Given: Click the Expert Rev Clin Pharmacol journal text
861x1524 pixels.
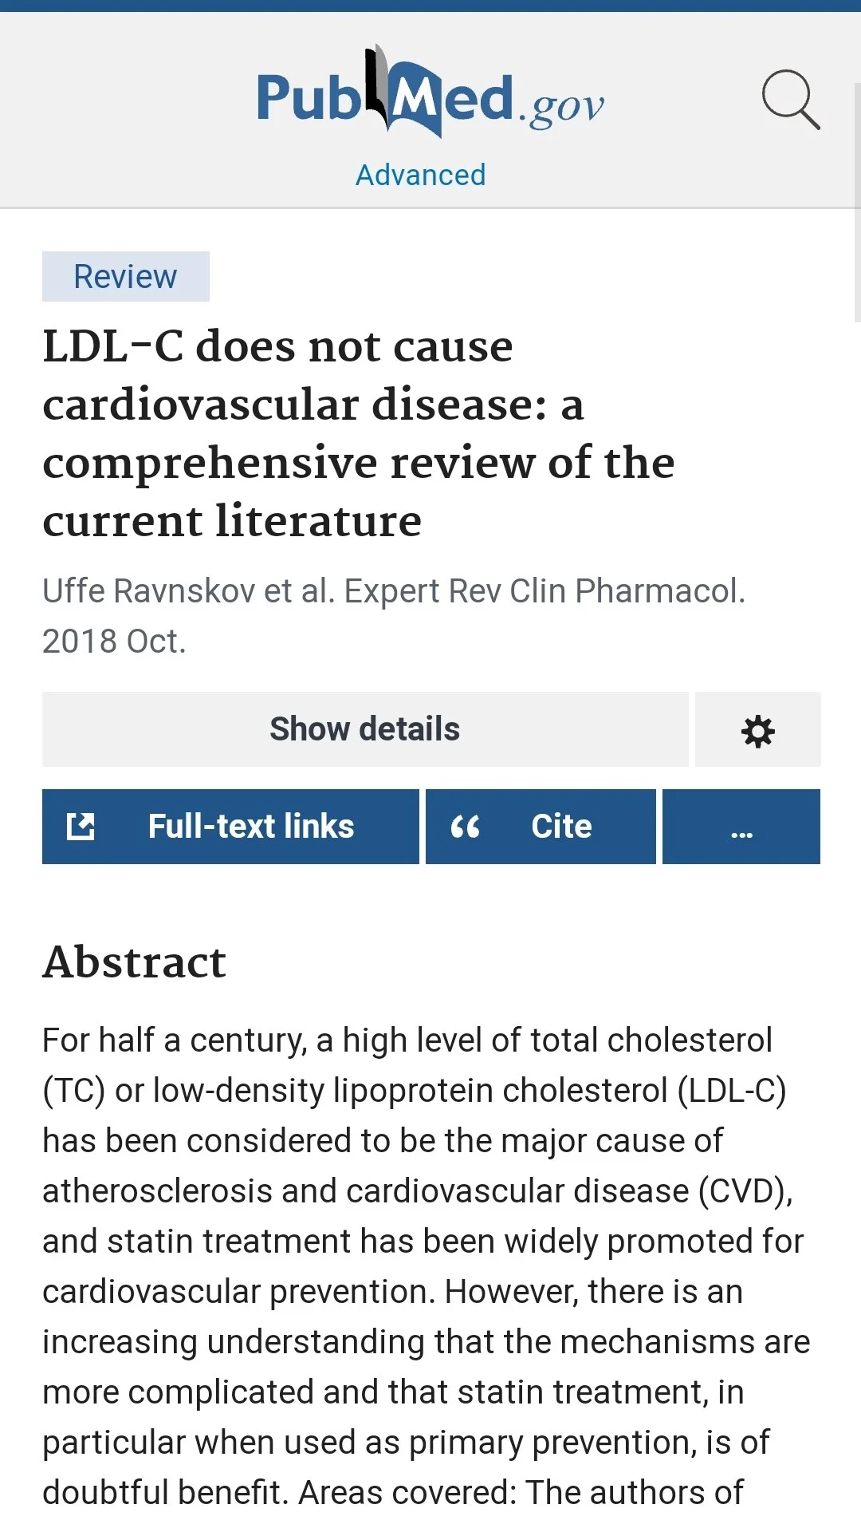Looking at the screenshot, I should click(x=545, y=591).
